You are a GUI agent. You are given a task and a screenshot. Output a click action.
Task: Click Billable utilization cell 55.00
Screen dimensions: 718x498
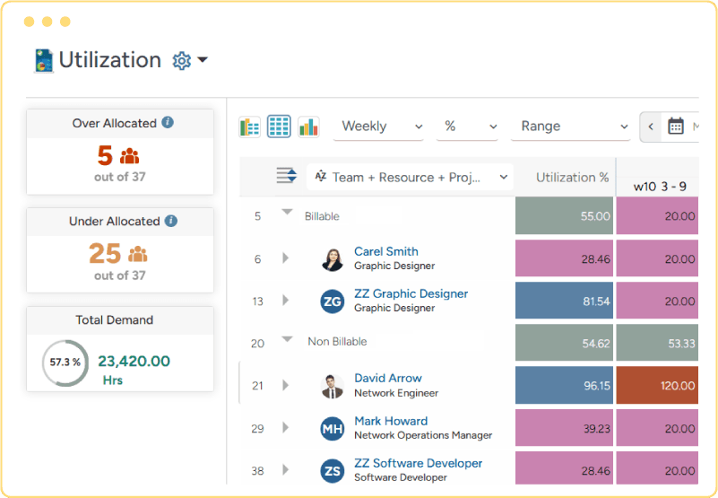click(564, 215)
